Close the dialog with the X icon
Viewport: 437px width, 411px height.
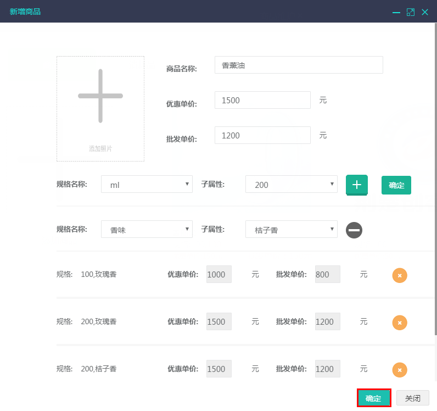(x=424, y=12)
